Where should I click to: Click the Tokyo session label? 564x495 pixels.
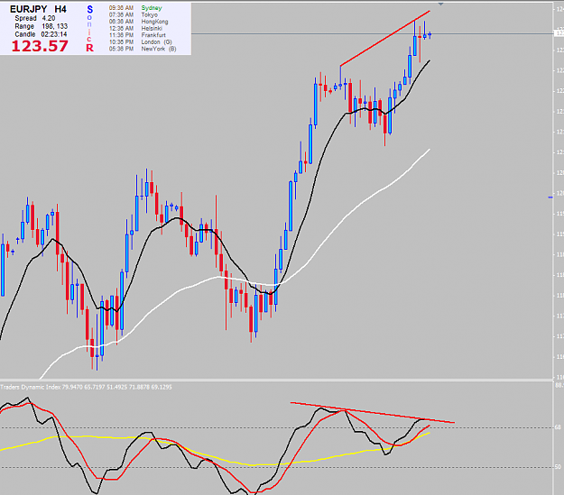click(x=149, y=14)
